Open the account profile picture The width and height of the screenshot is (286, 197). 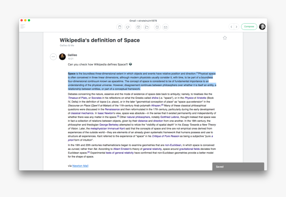262,27
